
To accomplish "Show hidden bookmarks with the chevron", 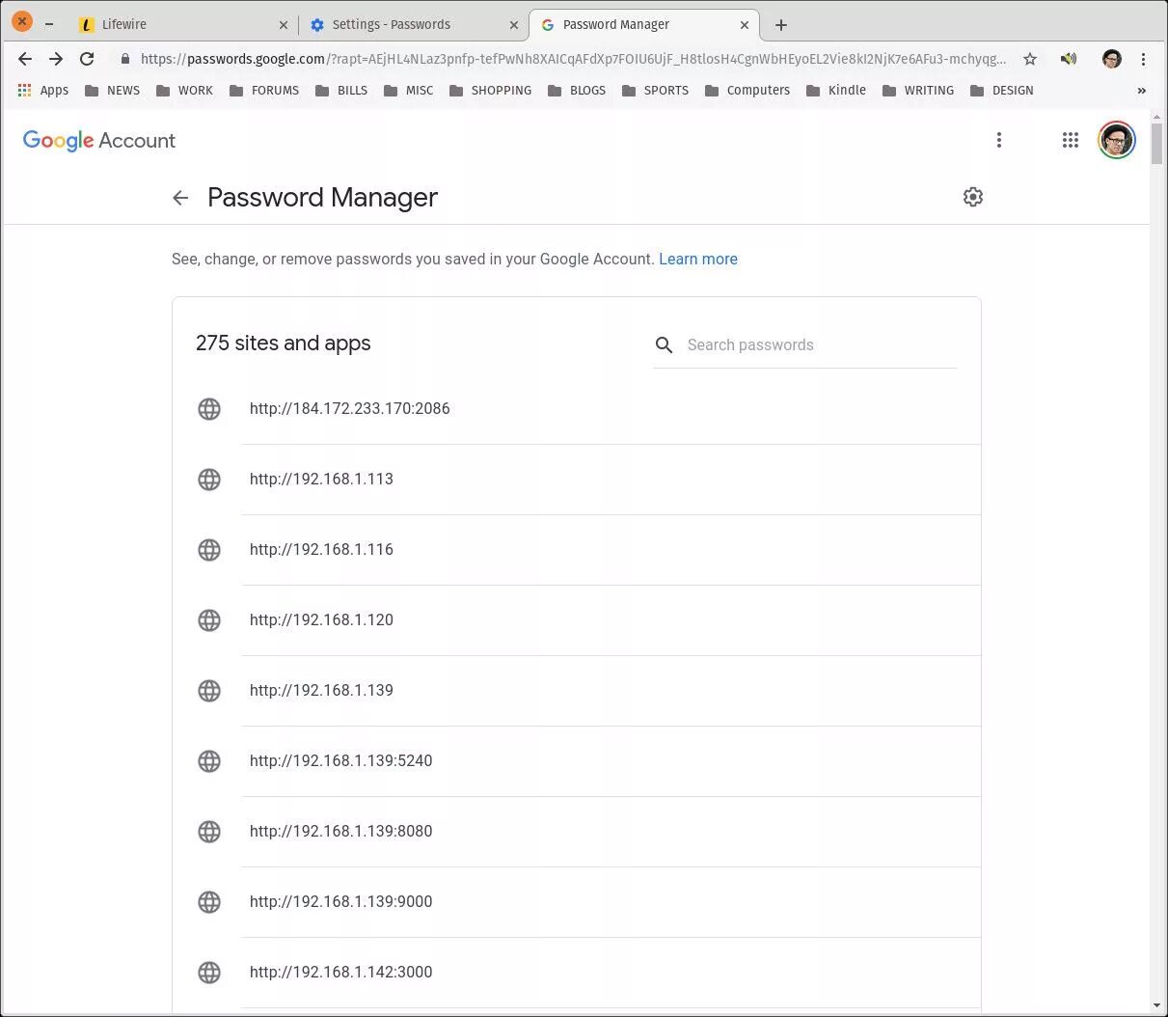I will [x=1142, y=90].
